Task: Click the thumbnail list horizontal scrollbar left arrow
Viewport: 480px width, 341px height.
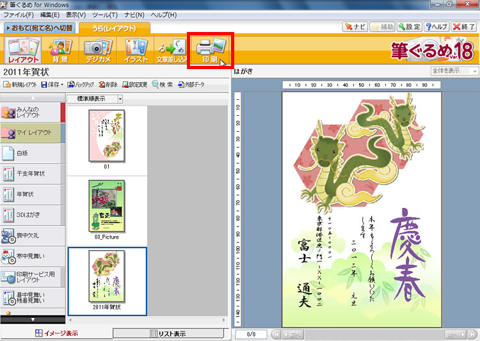Action: point(70,320)
